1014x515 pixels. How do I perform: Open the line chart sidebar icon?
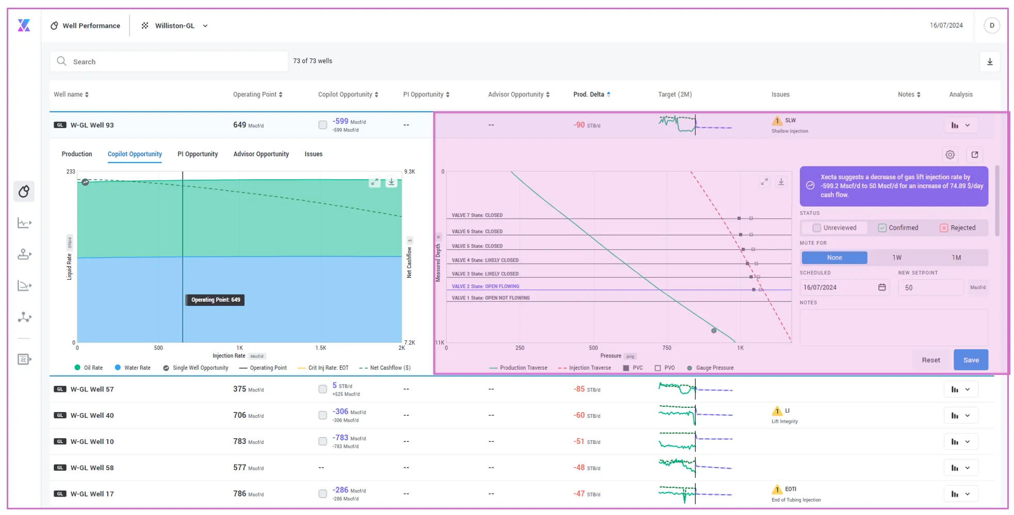click(24, 223)
